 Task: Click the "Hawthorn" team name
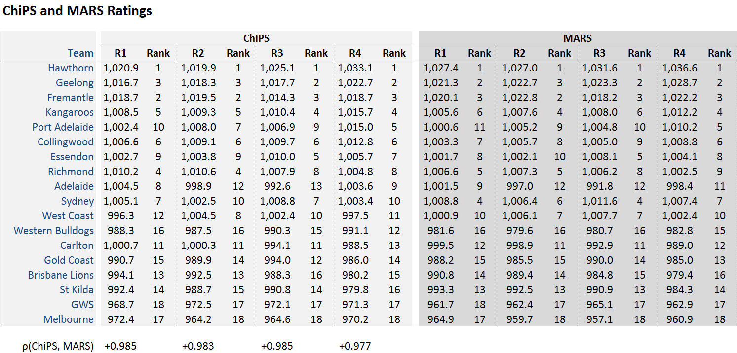[x=71, y=68]
